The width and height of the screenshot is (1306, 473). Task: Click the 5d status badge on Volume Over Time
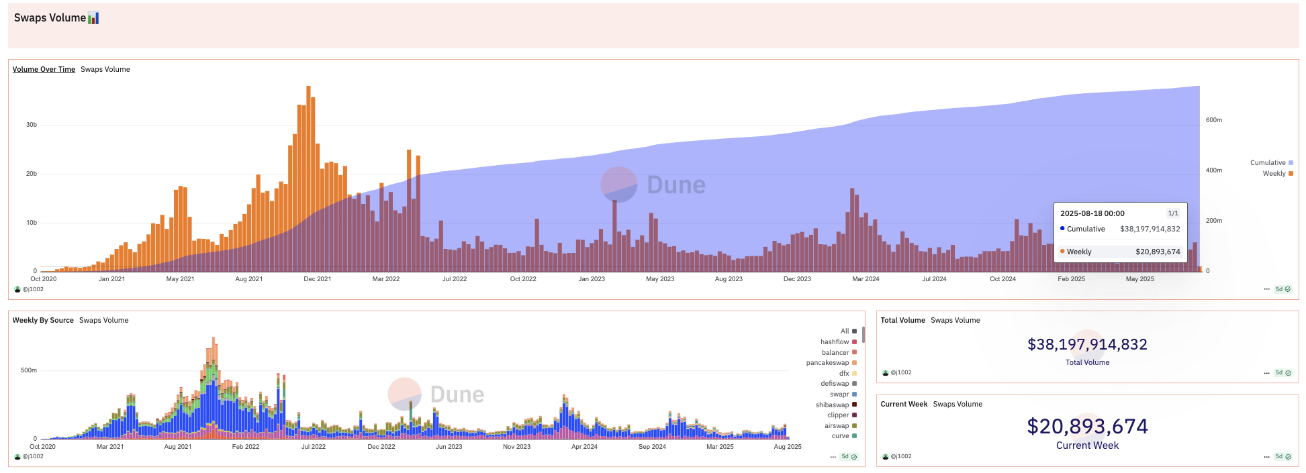[1282, 289]
